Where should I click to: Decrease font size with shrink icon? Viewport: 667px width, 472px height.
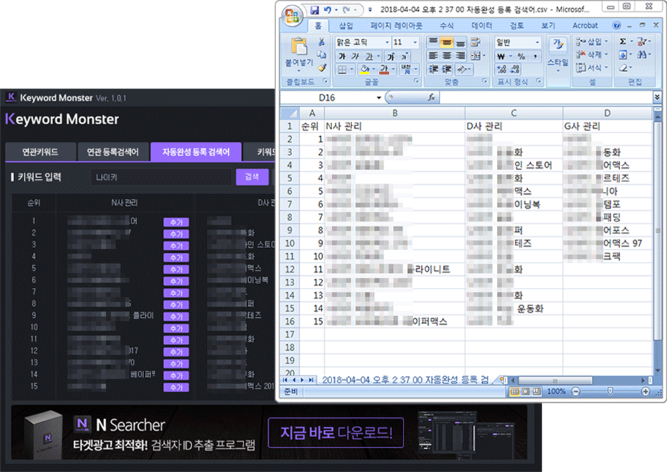pos(405,56)
